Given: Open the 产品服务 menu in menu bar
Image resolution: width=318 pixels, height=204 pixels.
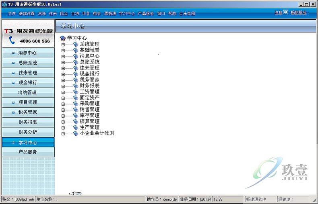Looking at the screenshot, I should 146,13.
